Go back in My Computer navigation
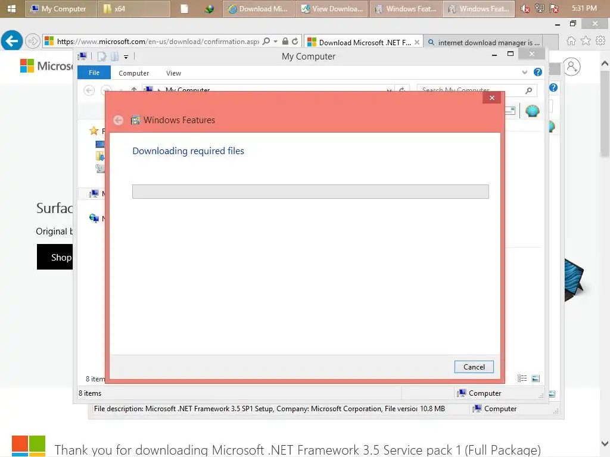610x457 pixels. click(x=89, y=90)
